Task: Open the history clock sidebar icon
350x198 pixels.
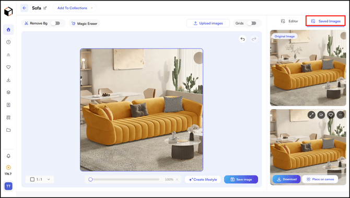Action: (8, 42)
